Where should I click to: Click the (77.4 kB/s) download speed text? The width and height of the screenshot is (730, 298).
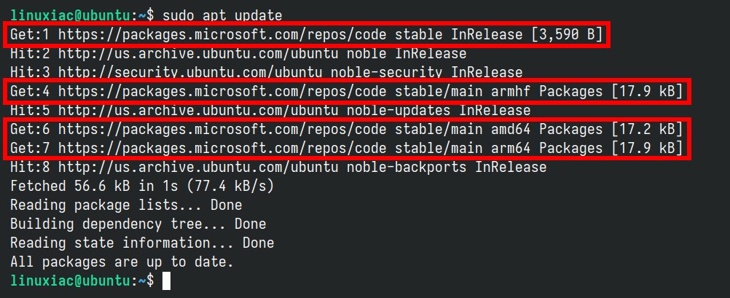click(230, 187)
